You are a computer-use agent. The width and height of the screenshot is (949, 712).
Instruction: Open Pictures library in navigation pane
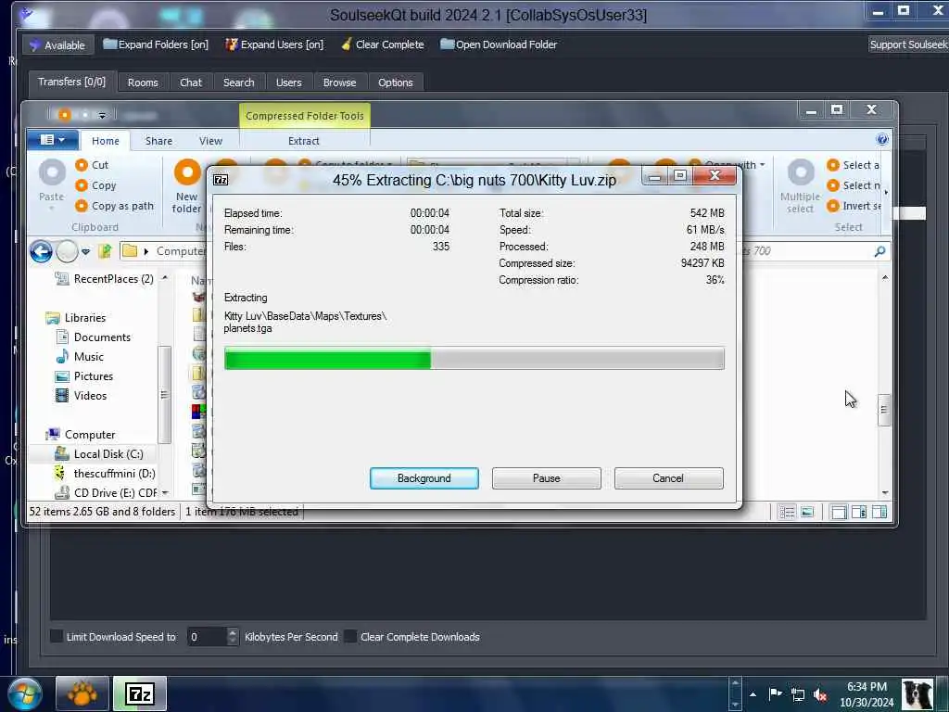pyautogui.click(x=84, y=376)
